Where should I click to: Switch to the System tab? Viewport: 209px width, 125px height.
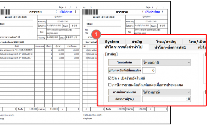coord(112,42)
